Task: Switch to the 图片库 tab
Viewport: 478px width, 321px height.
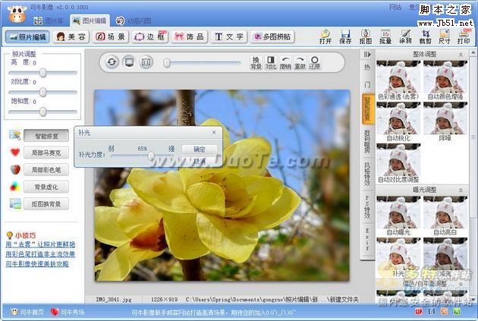Action: (48, 20)
